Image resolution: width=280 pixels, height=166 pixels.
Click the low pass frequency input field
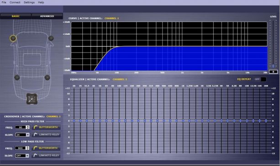point(21,148)
